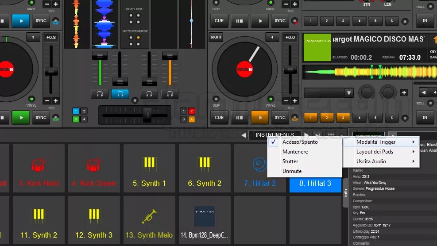Trigger orange hot cue 1 on deck 4

pyautogui.click(x=310, y=118)
